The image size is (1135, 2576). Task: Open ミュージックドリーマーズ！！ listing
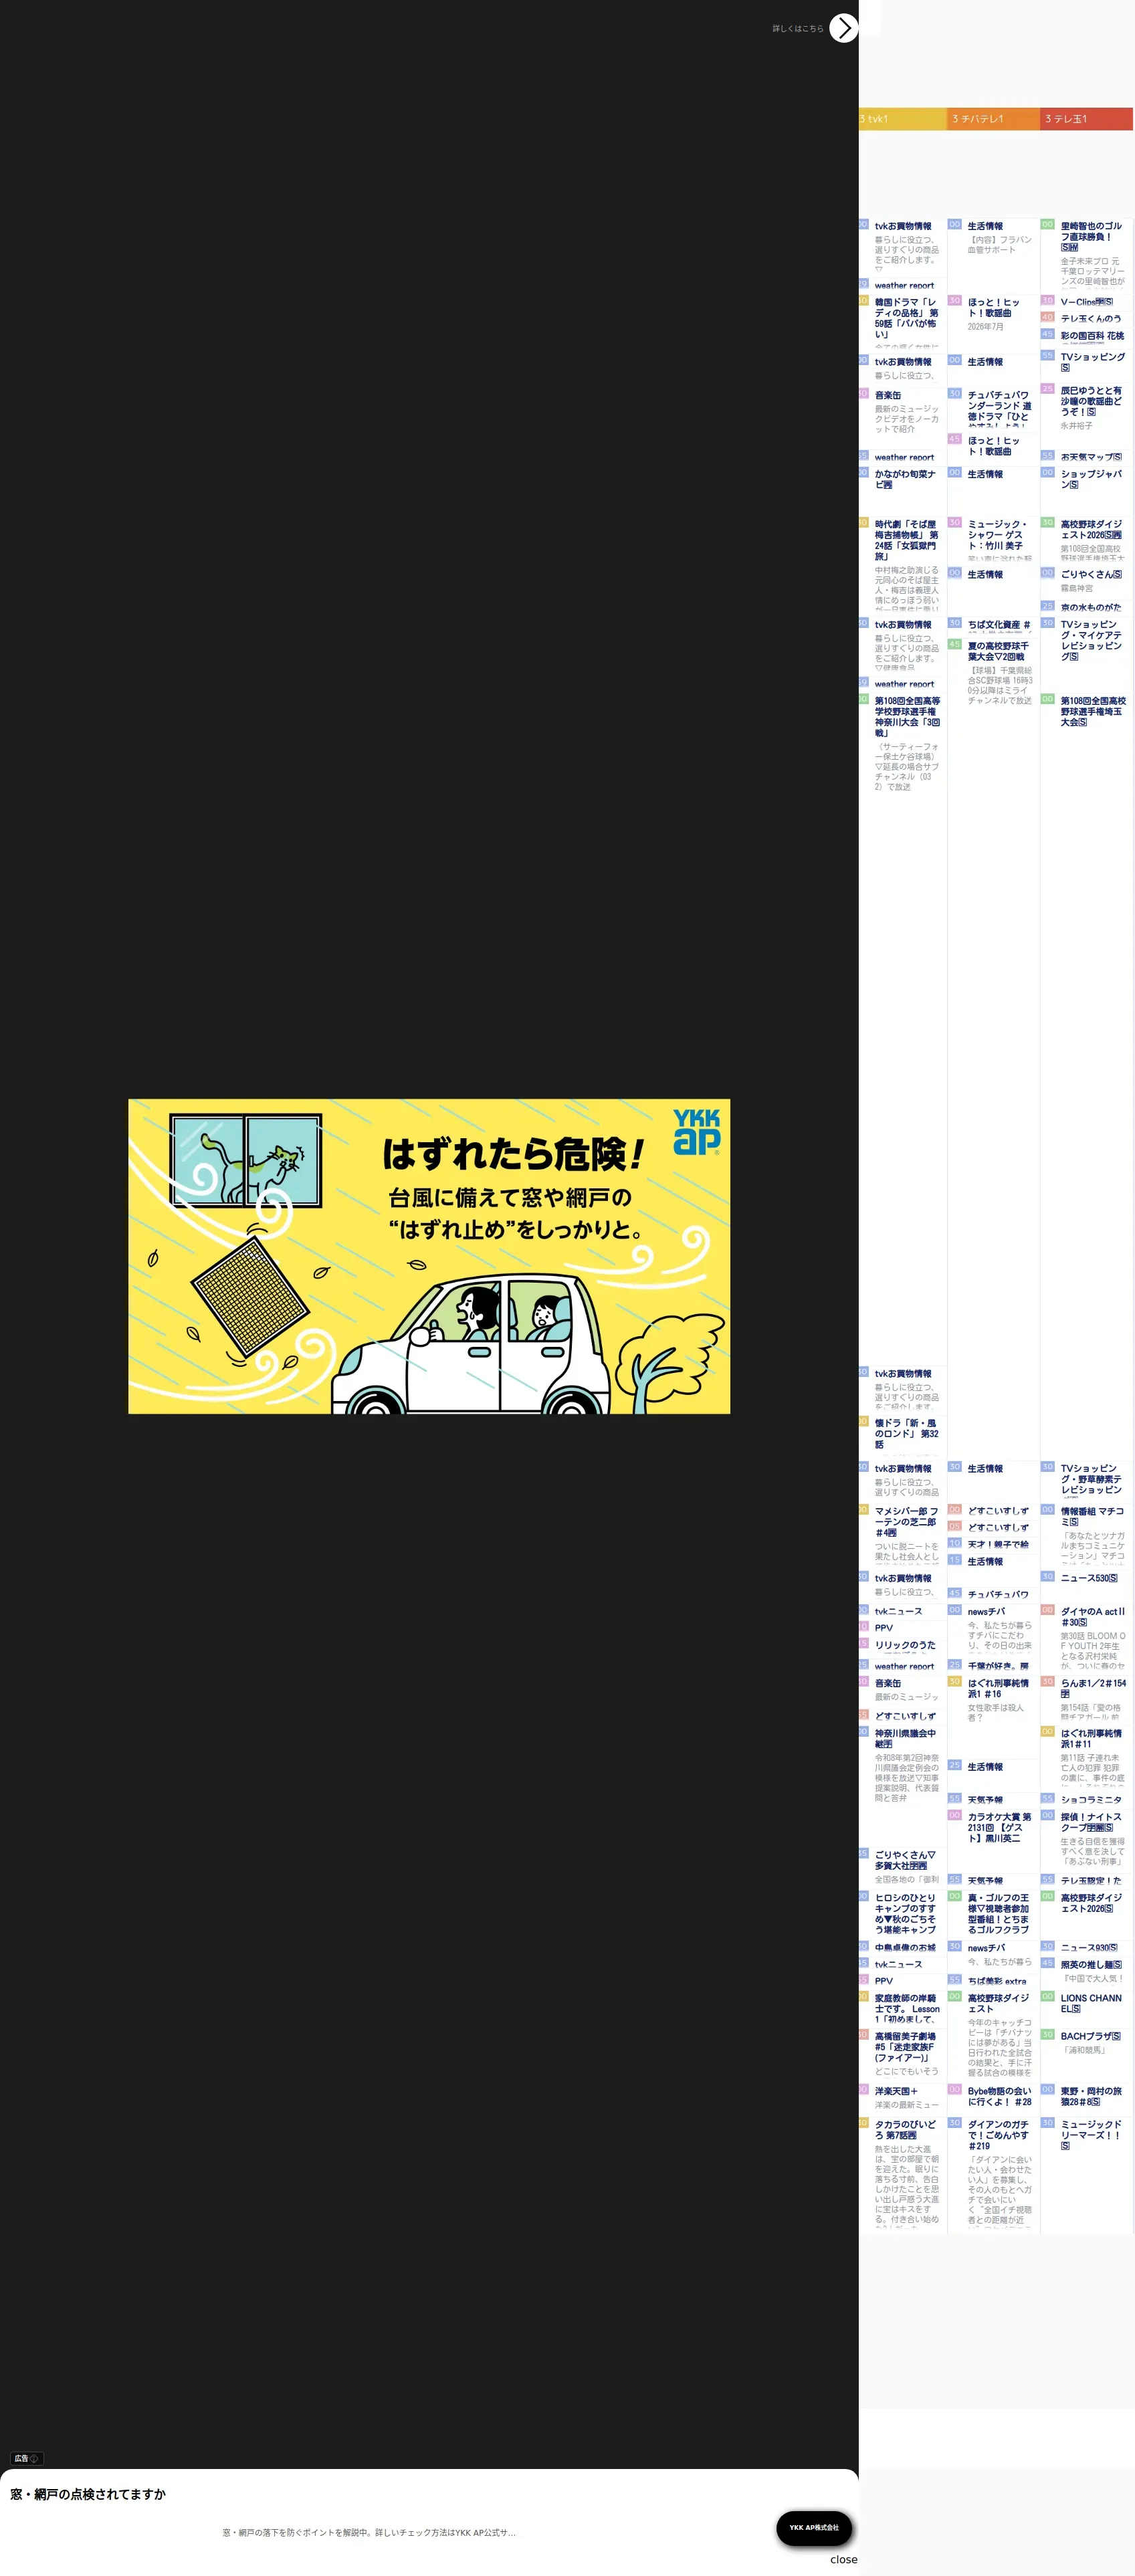click(1092, 2134)
